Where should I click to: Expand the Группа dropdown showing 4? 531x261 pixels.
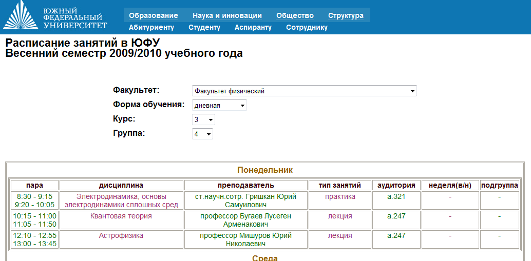[202, 134]
